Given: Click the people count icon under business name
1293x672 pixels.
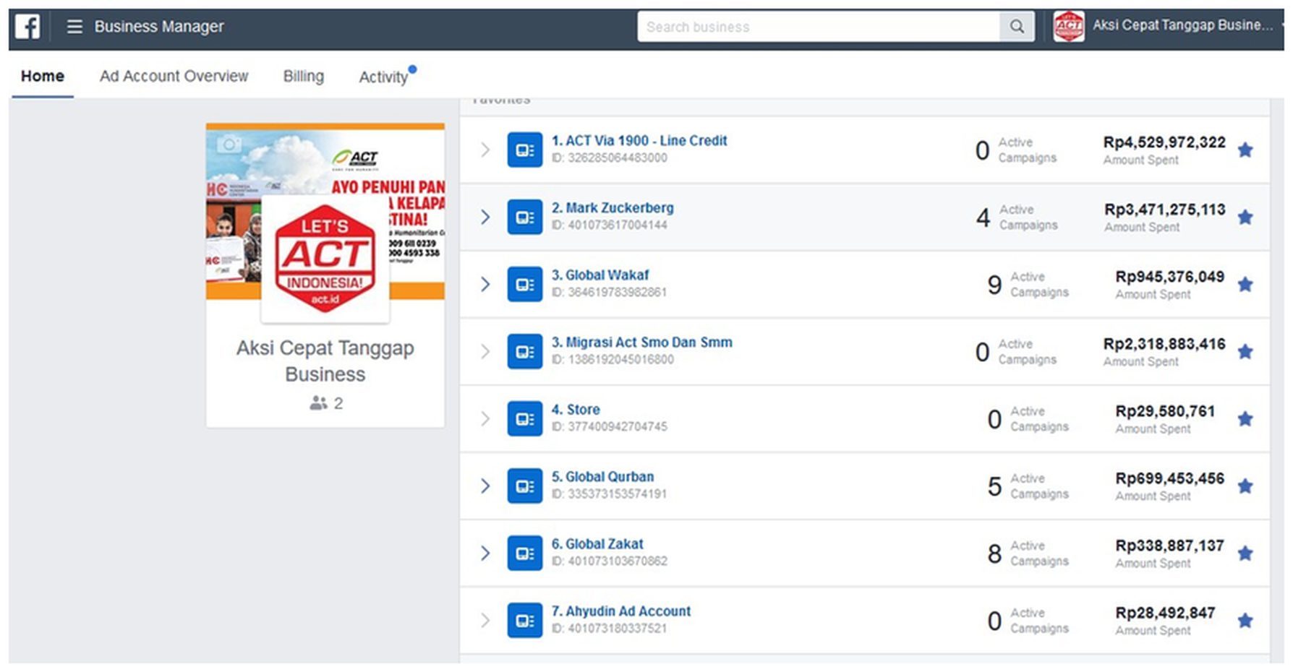Looking at the screenshot, I should click(318, 403).
